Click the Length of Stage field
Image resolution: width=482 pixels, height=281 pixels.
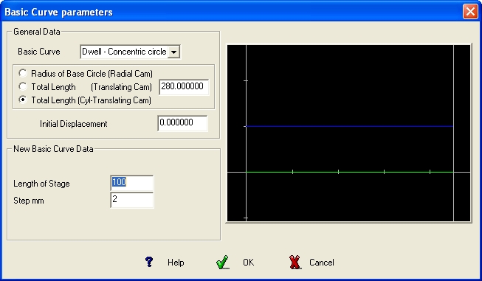click(132, 183)
